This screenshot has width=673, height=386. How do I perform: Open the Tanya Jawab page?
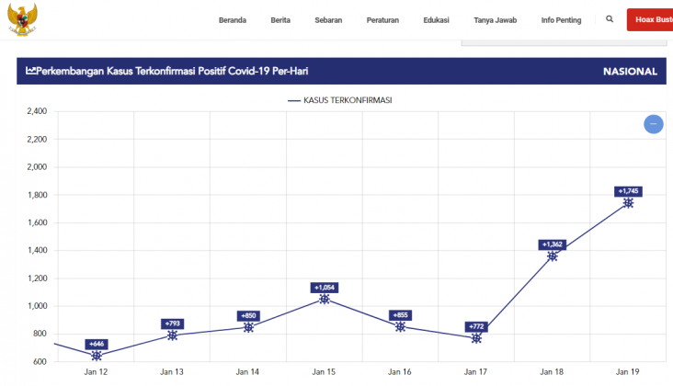495,20
